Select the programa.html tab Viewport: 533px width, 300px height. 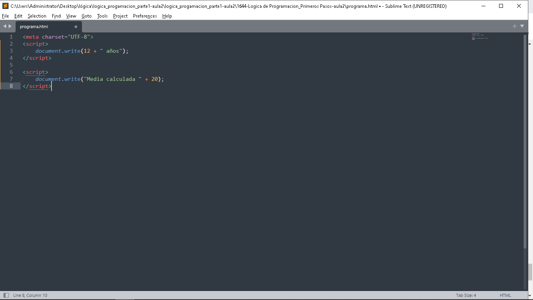click(x=49, y=27)
